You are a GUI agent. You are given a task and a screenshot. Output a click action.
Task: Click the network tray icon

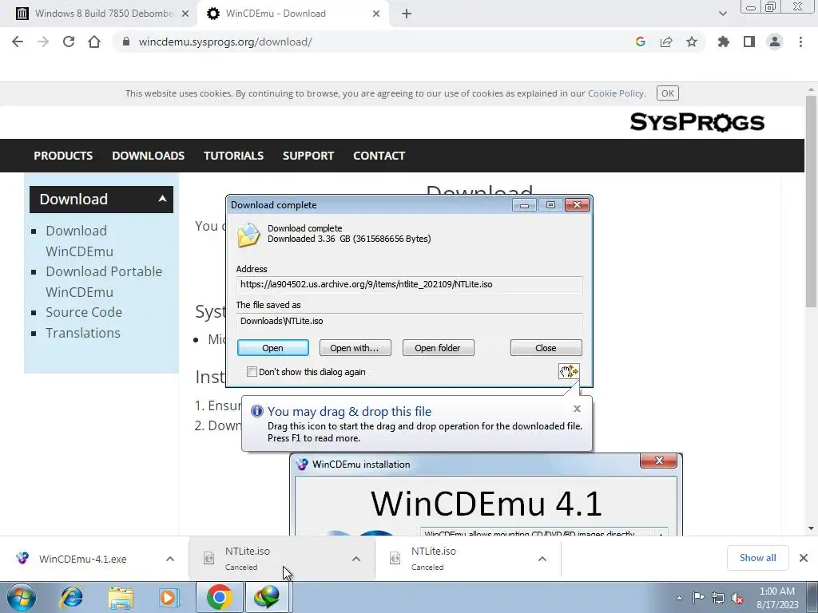[x=718, y=598]
